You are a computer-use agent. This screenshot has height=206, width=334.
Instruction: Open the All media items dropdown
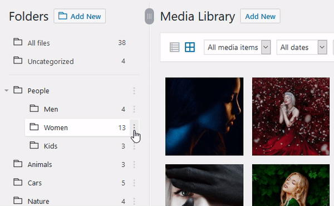237,47
